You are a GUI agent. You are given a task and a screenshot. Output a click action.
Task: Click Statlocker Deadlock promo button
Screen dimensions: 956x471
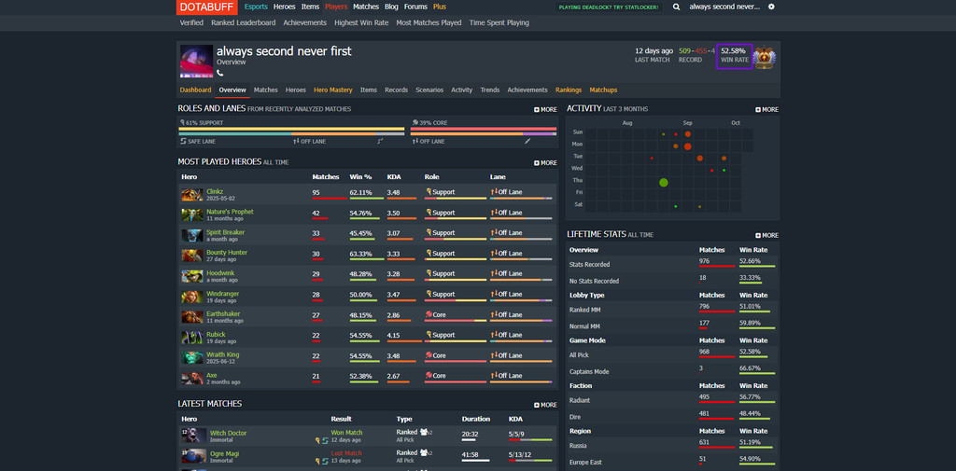tap(608, 7)
